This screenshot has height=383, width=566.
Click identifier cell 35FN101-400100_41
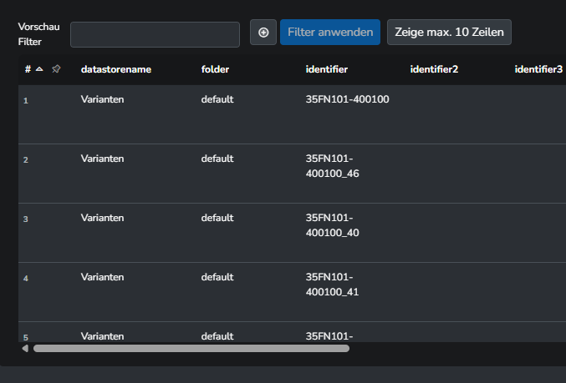point(332,285)
